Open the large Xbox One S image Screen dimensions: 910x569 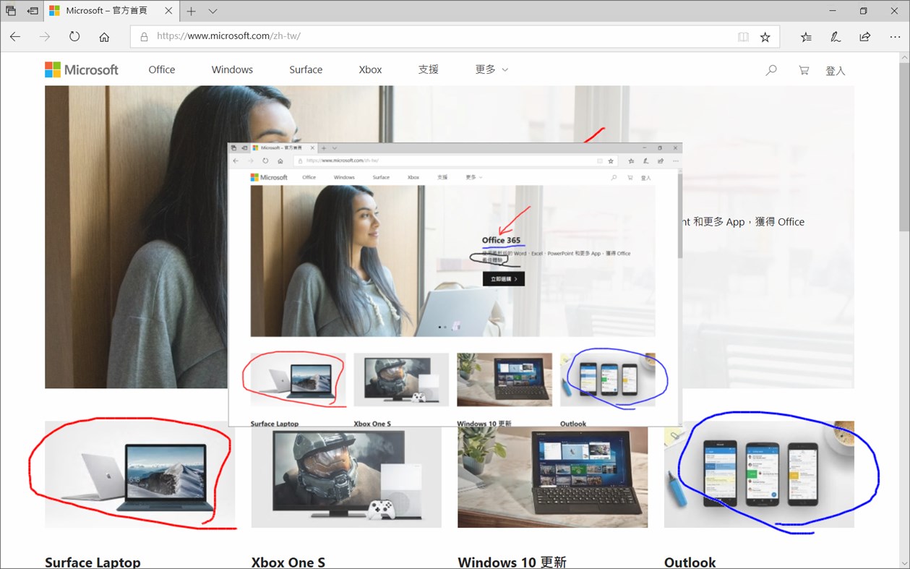(x=346, y=477)
